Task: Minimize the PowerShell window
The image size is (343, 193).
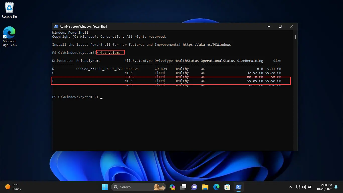Action: (x=269, y=26)
